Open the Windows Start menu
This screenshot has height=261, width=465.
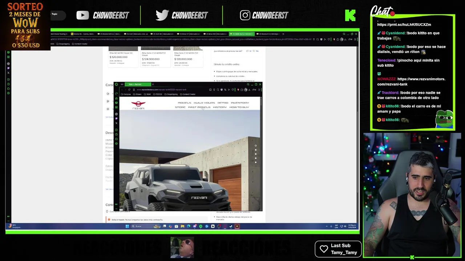[127, 226]
